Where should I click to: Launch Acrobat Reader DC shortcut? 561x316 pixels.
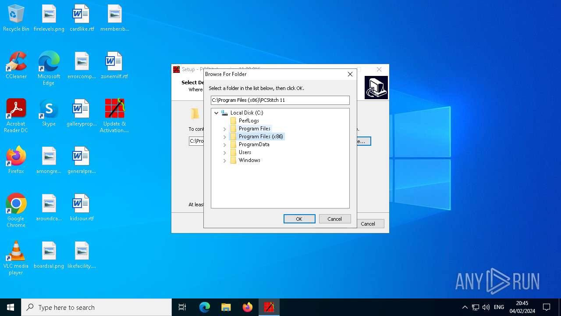pos(16,116)
